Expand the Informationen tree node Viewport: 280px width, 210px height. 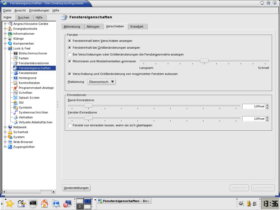(5, 34)
